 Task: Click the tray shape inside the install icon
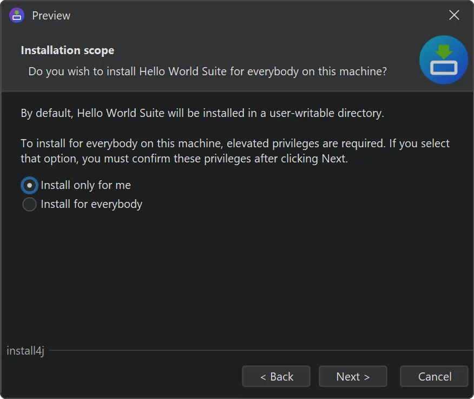click(x=443, y=69)
